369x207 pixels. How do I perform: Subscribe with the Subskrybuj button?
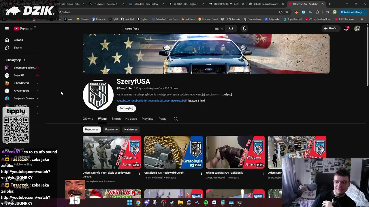(x=126, y=108)
